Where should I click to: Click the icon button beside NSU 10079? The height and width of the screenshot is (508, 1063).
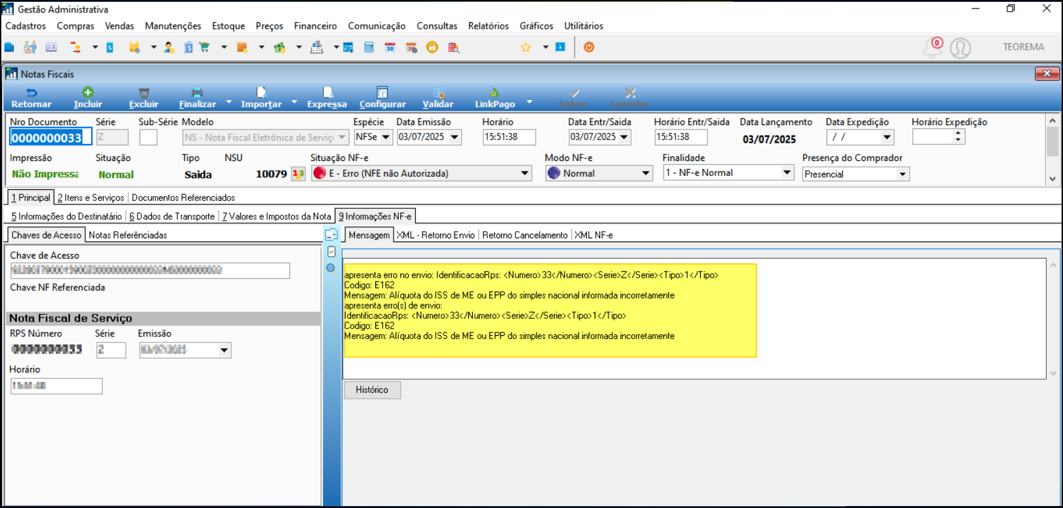tap(299, 173)
